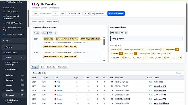Collapse the Europe section in sidebar
This screenshot has height=105, width=188.
14,47
